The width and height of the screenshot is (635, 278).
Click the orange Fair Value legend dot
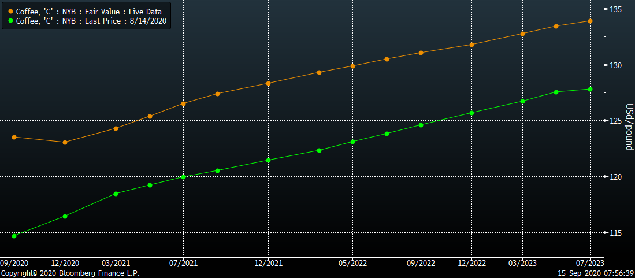[x=10, y=12]
